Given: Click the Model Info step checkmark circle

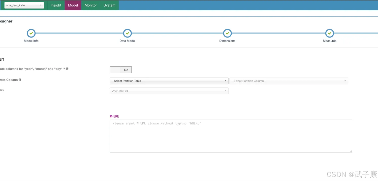Looking at the screenshot, I should click(31, 33).
